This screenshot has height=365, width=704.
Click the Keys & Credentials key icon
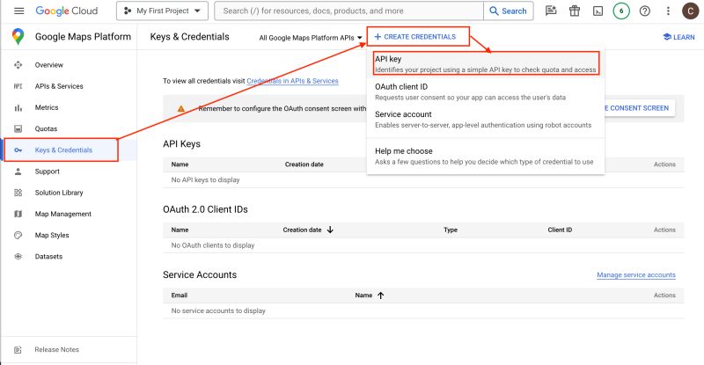click(18, 150)
